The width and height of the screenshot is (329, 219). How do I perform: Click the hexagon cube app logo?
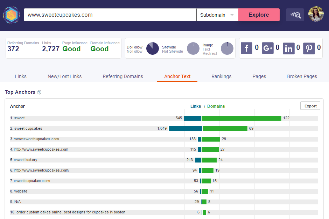click(x=12, y=15)
